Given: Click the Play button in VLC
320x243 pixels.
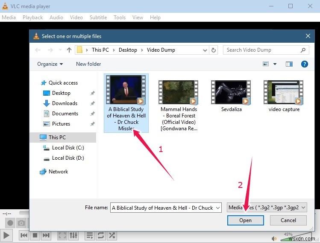Looking at the screenshot, I should click(x=6, y=235).
